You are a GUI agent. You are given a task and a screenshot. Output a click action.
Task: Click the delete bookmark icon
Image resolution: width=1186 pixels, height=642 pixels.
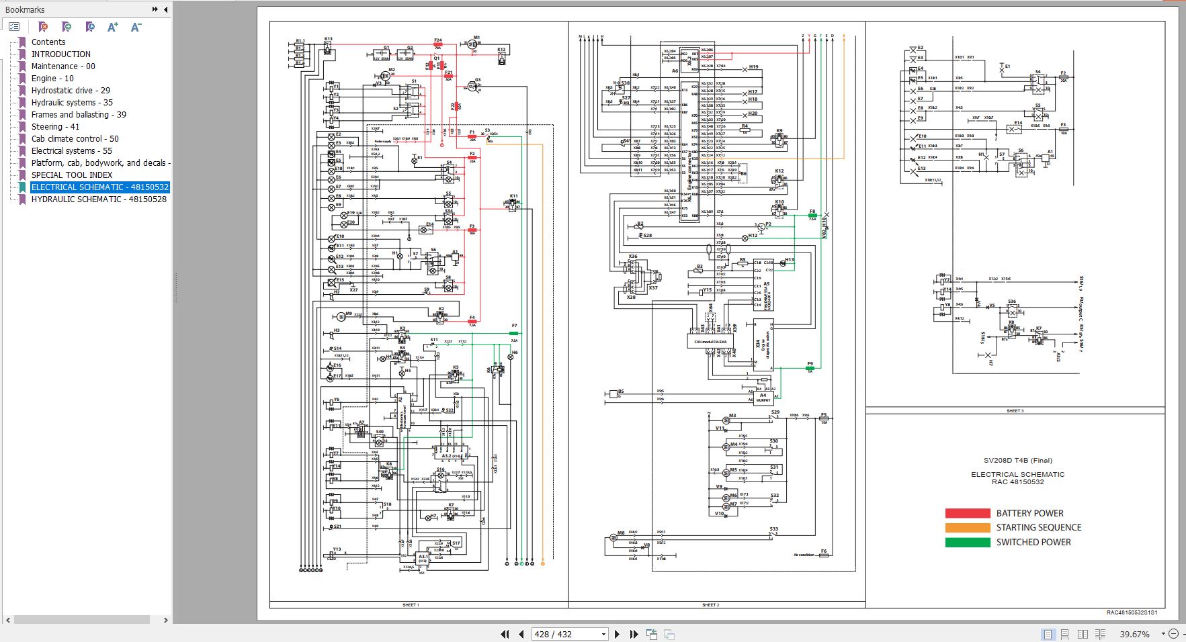coord(43,27)
